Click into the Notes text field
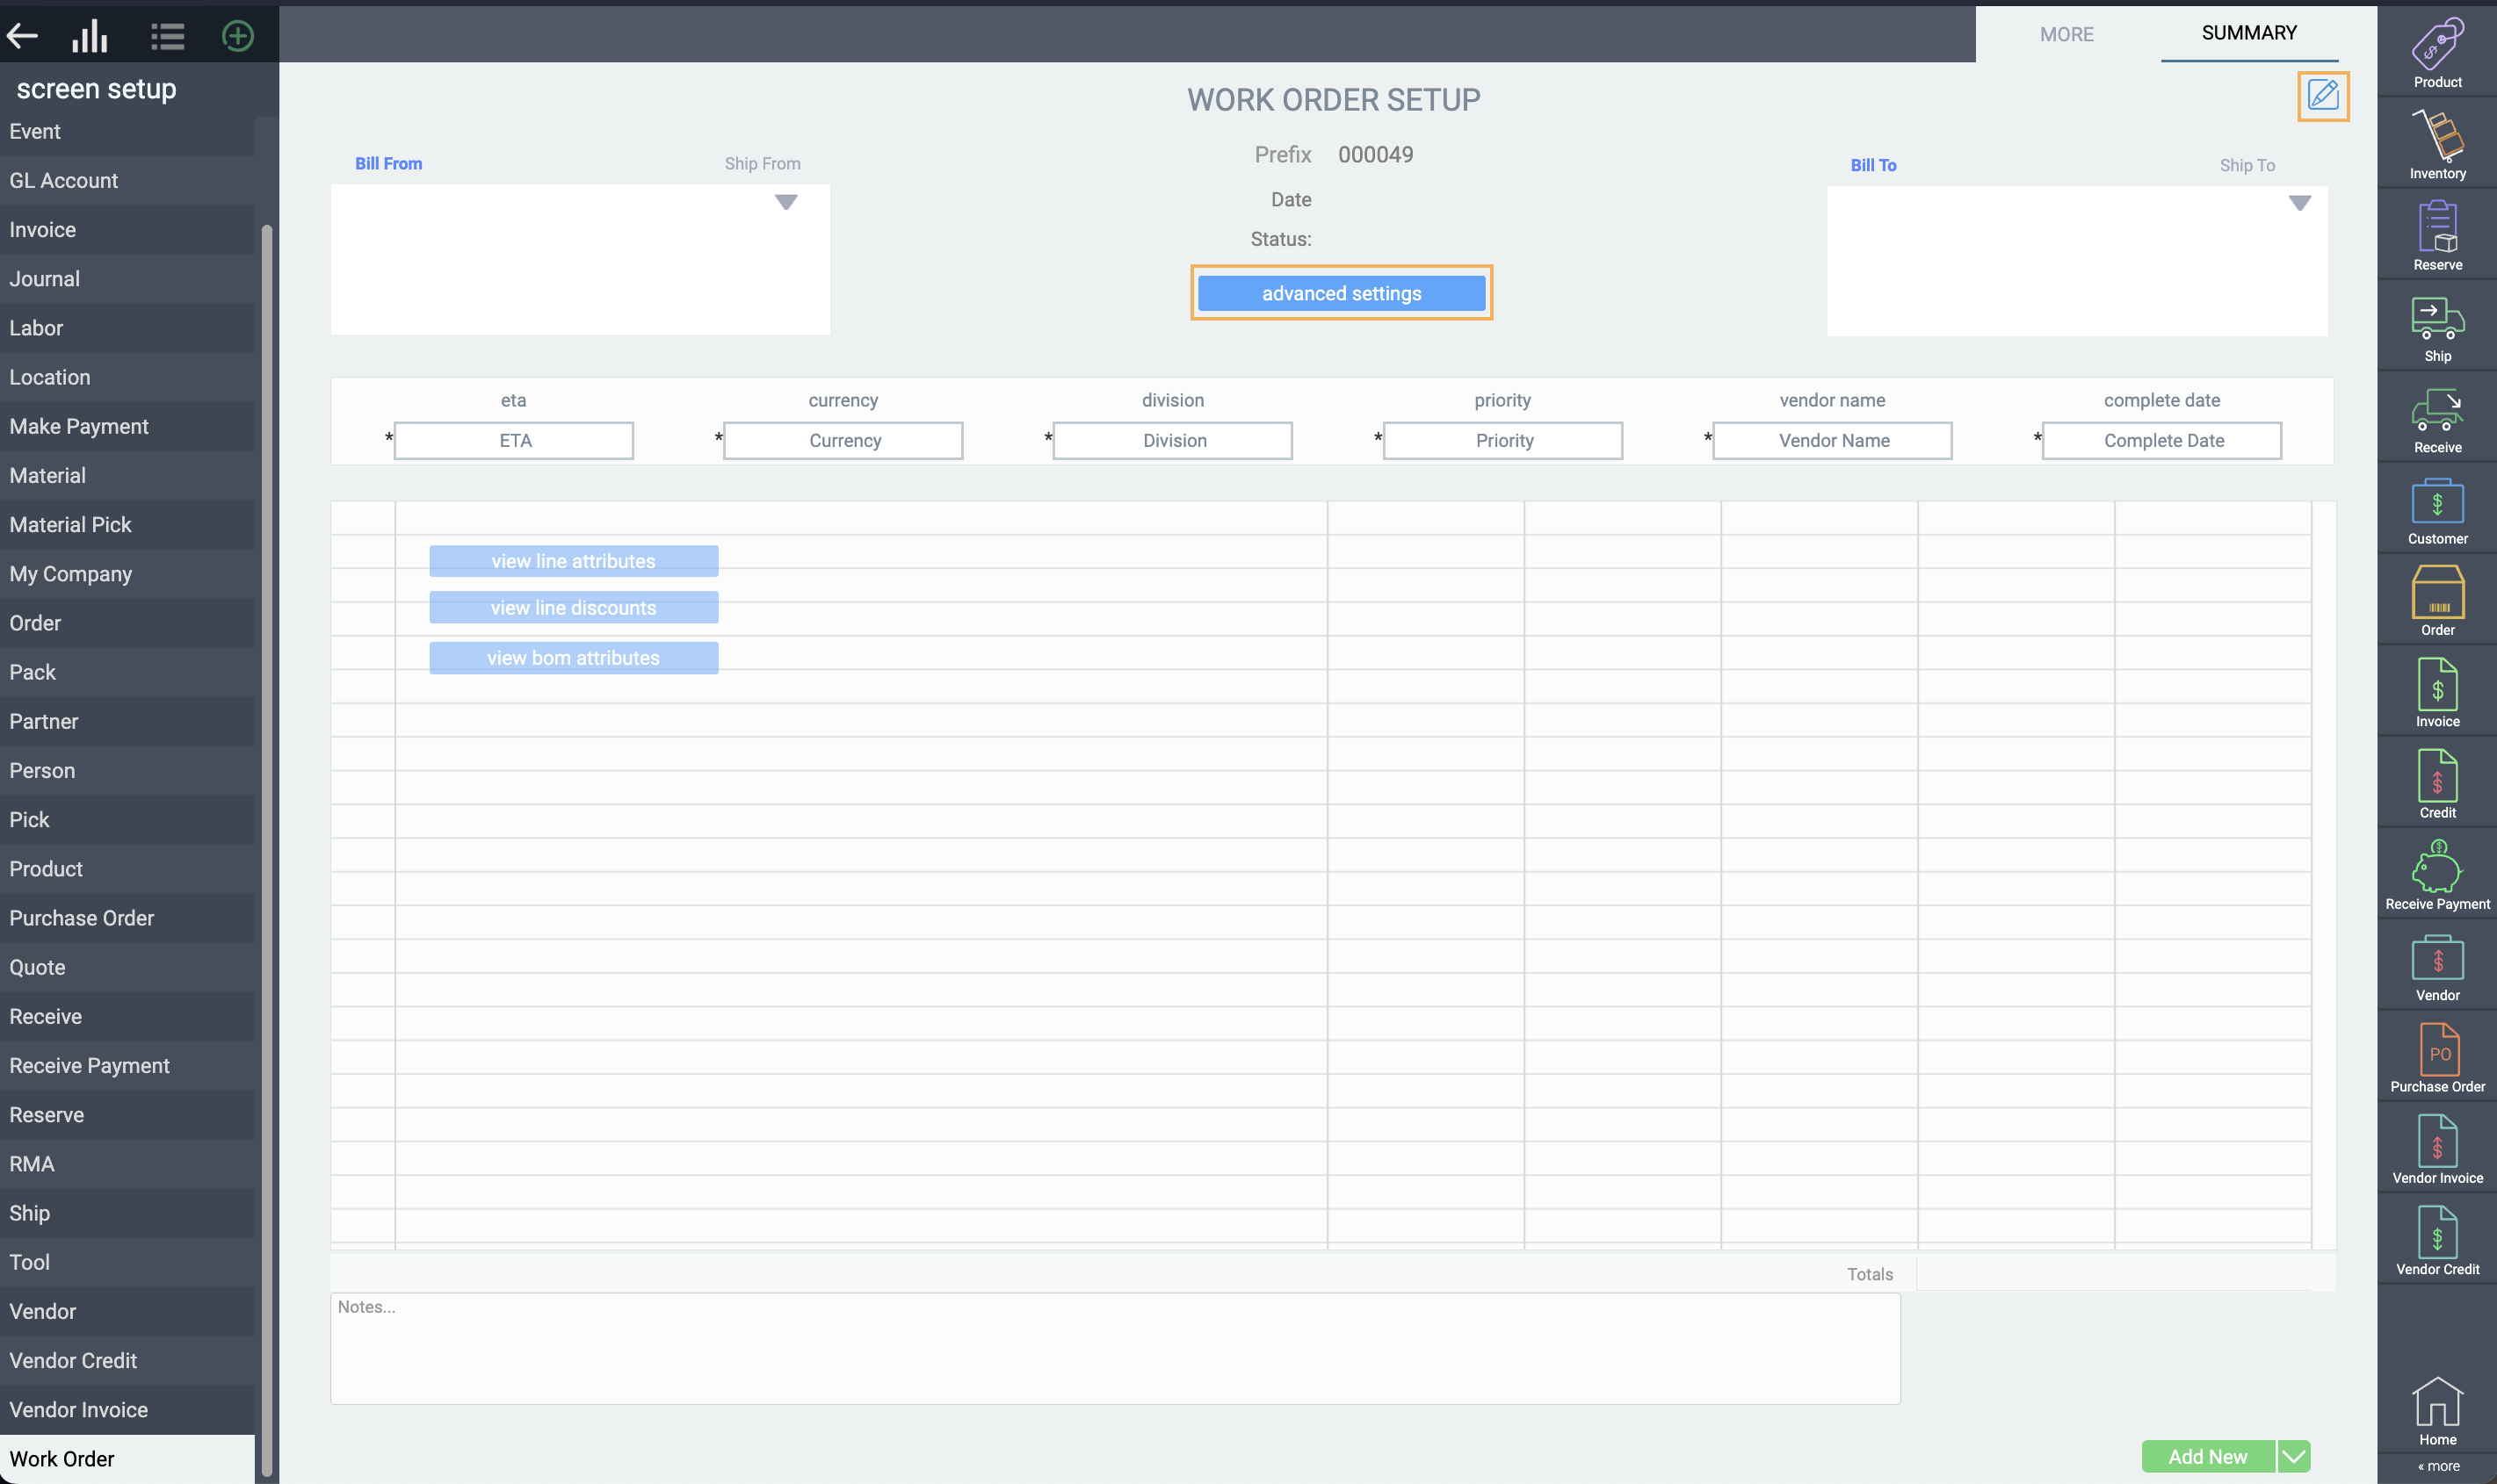Viewport: 2497px width, 1484px height. (1114, 1348)
